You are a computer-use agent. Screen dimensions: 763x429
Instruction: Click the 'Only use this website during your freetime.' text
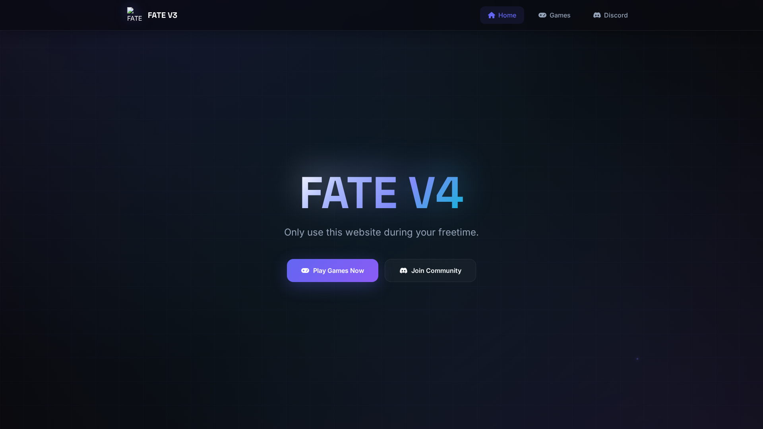[381, 232]
